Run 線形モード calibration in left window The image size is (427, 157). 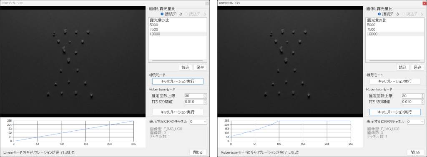coord(178,81)
